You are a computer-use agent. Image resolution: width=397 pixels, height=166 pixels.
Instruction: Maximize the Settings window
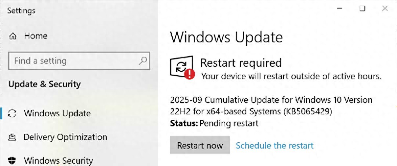(x=362, y=9)
